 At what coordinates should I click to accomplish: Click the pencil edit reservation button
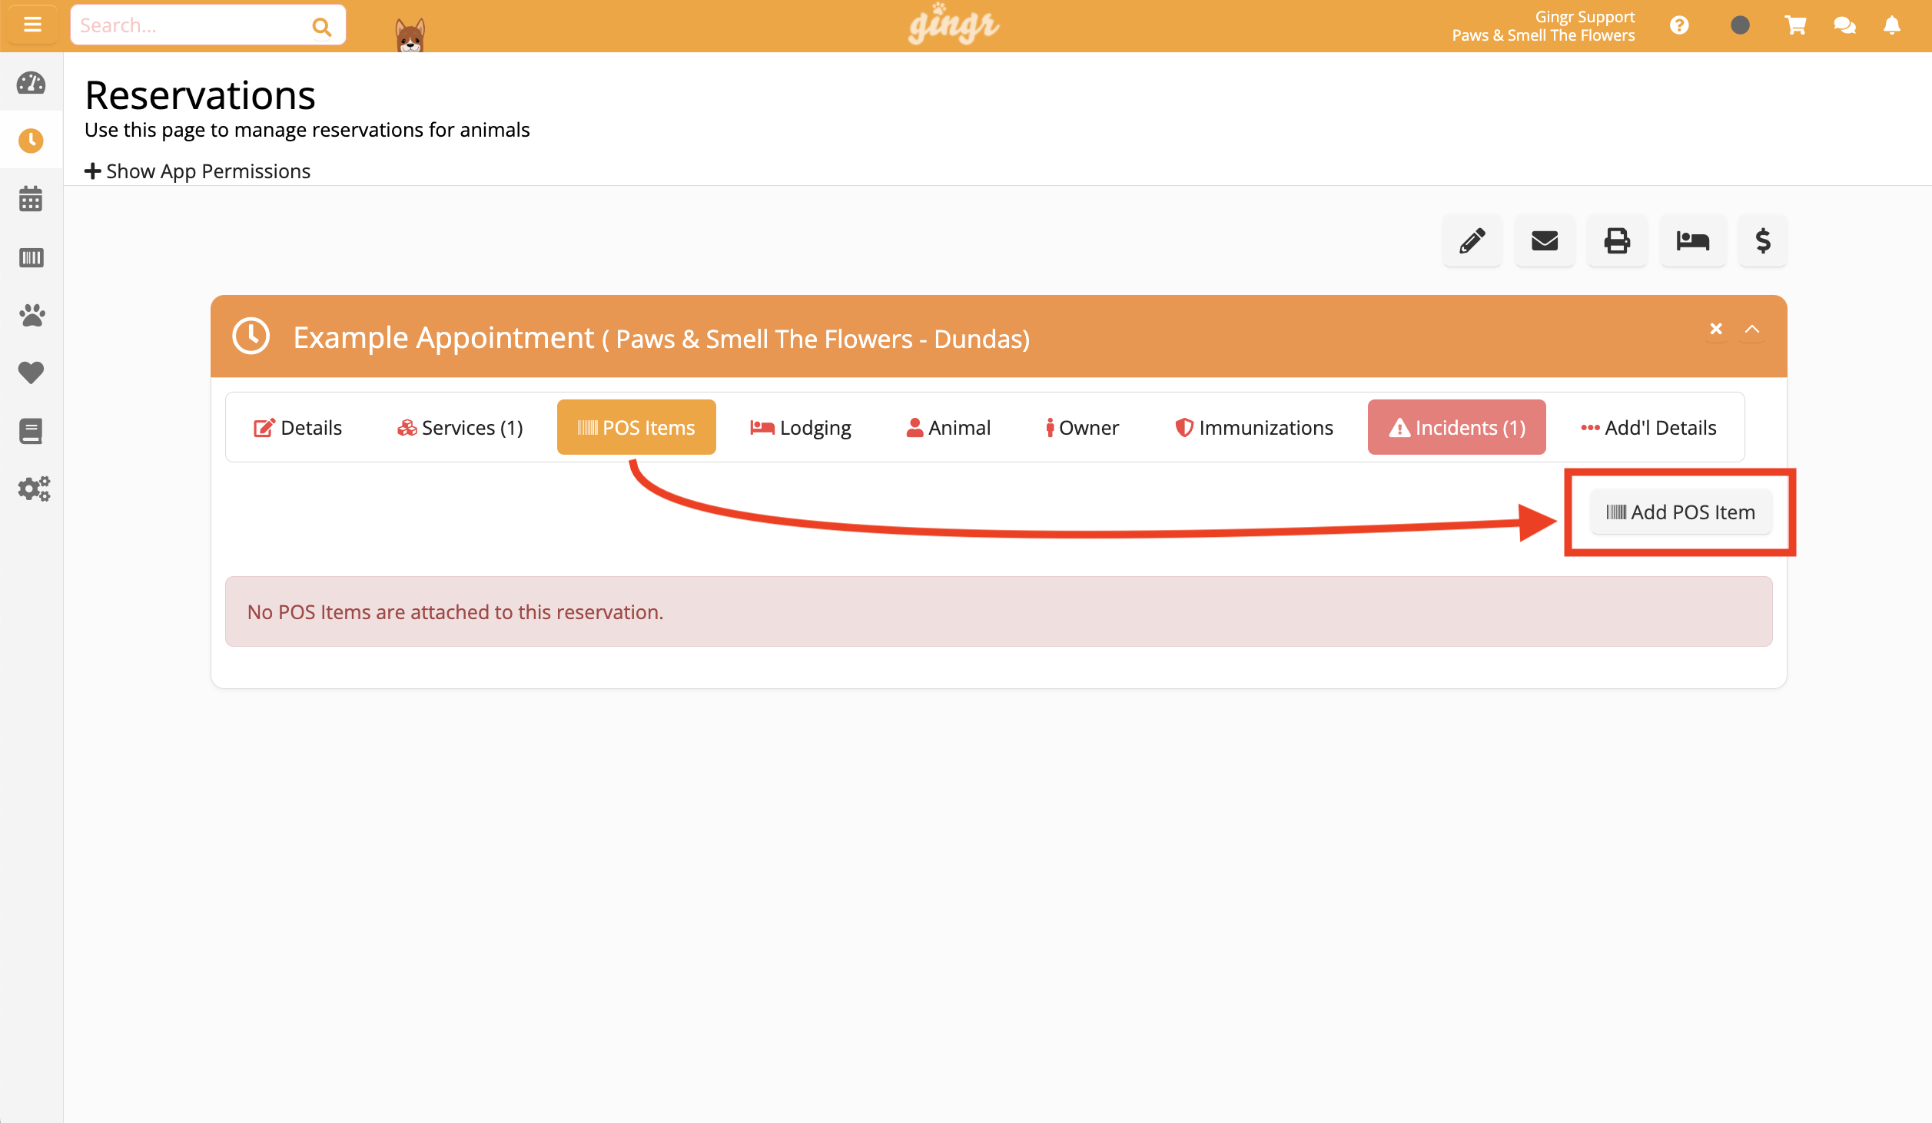tap(1472, 240)
